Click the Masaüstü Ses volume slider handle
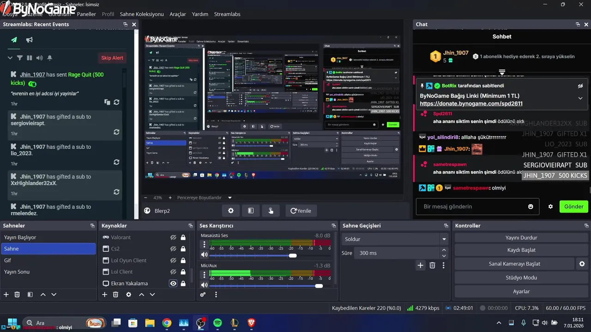 (x=293, y=255)
